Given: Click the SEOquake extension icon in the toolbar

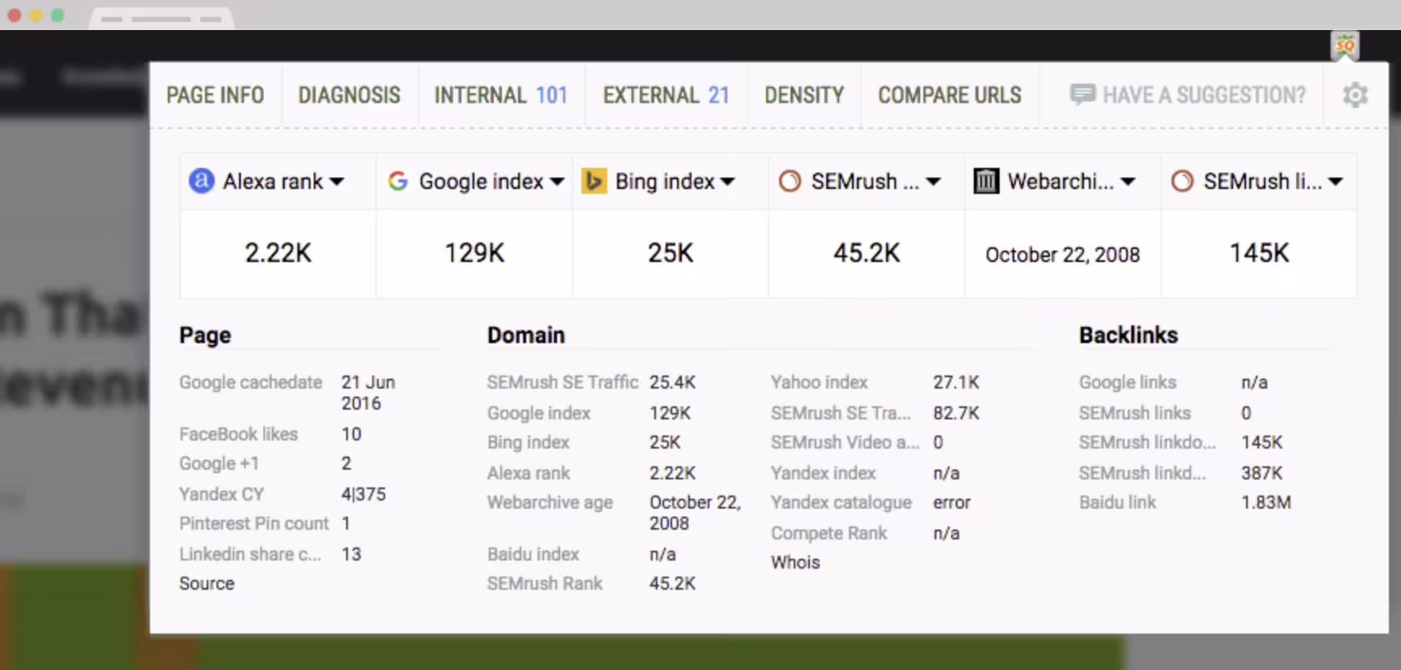Looking at the screenshot, I should 1345,45.
